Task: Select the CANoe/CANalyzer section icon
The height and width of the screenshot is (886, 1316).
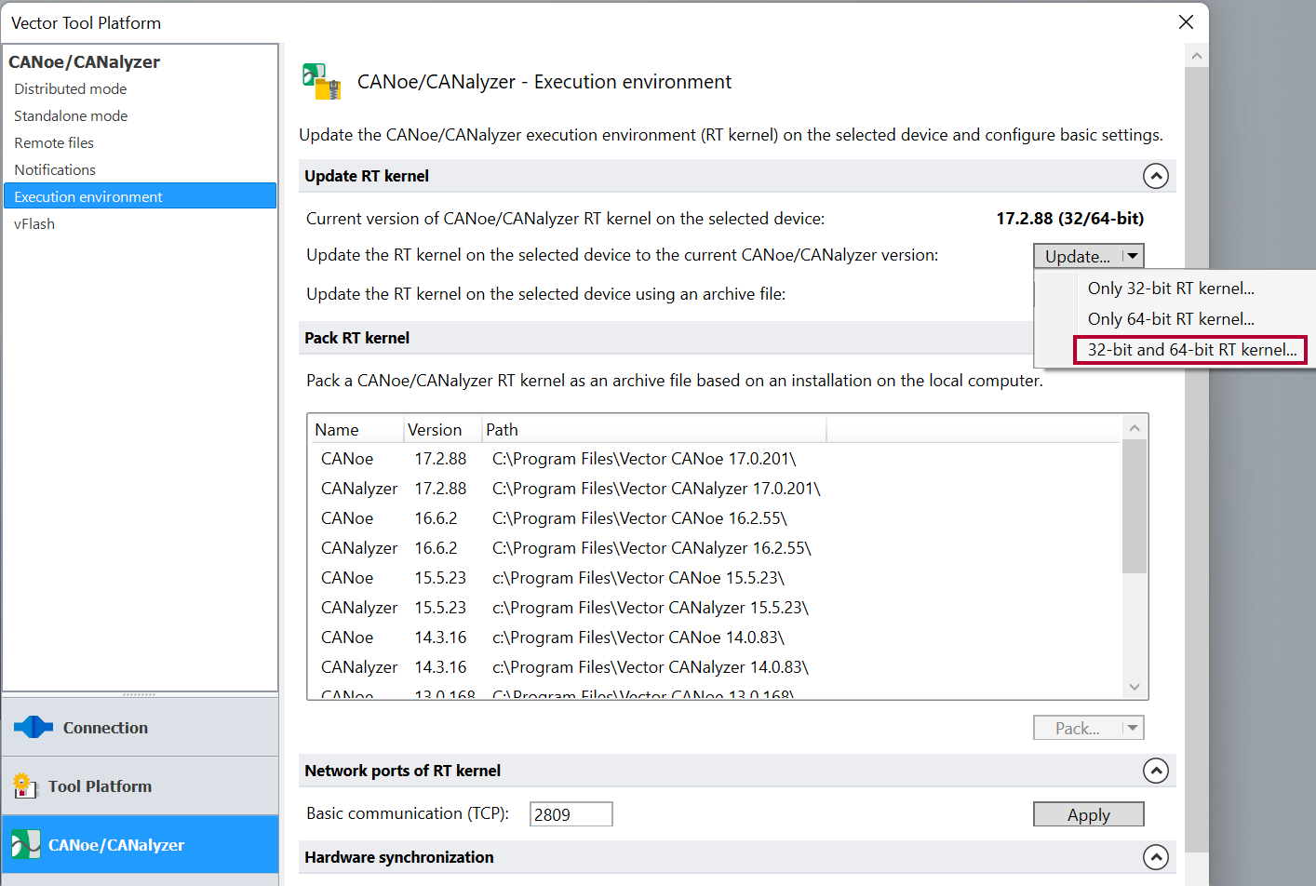Action: 25,844
